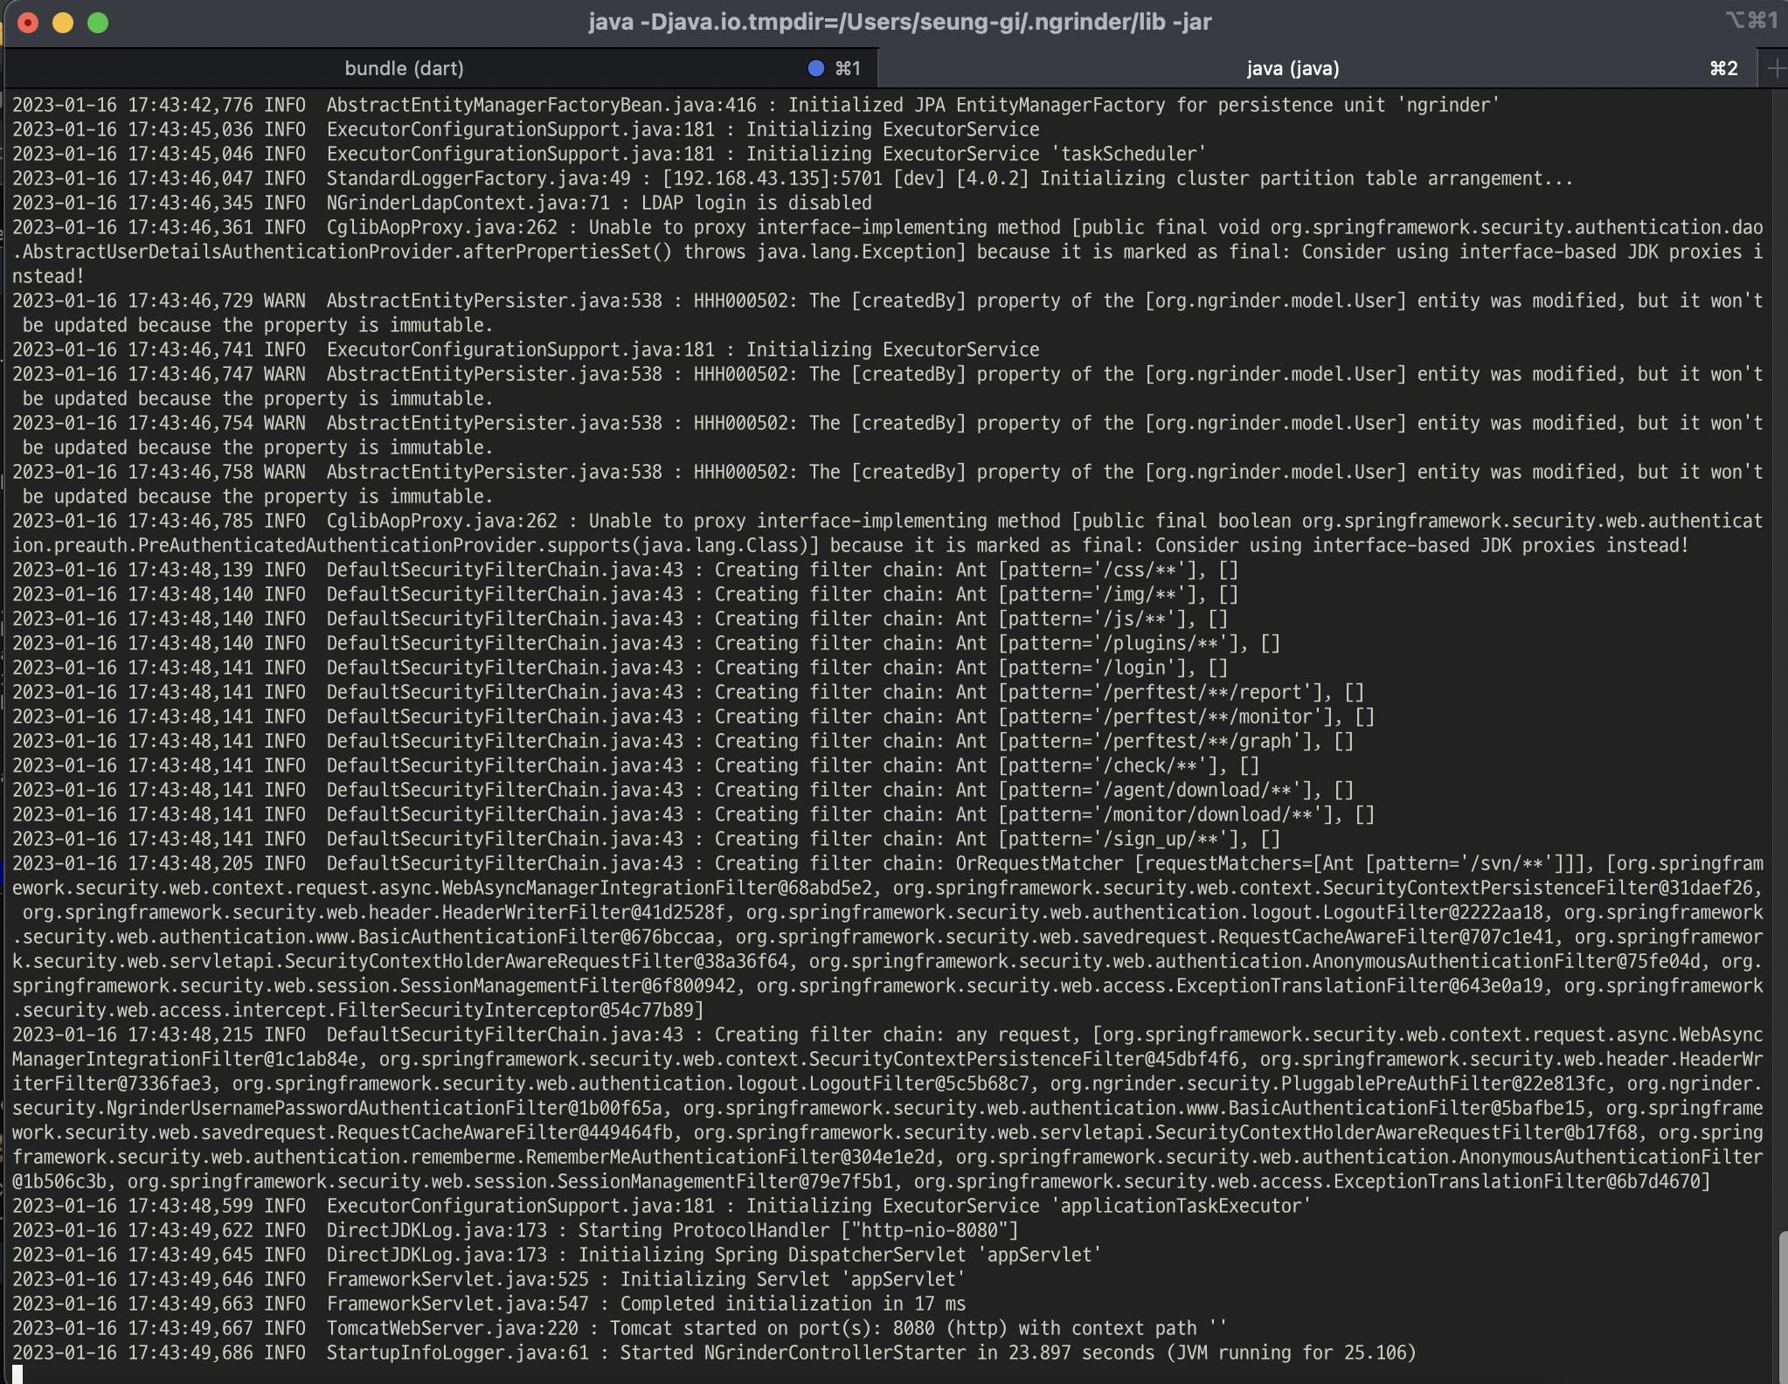The image size is (1788, 1384).
Task: Open a new terminal tab with plus
Action: [1775, 68]
